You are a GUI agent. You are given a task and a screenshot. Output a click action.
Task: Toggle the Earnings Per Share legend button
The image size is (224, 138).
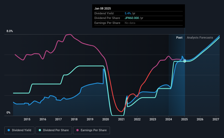(x=91, y=130)
